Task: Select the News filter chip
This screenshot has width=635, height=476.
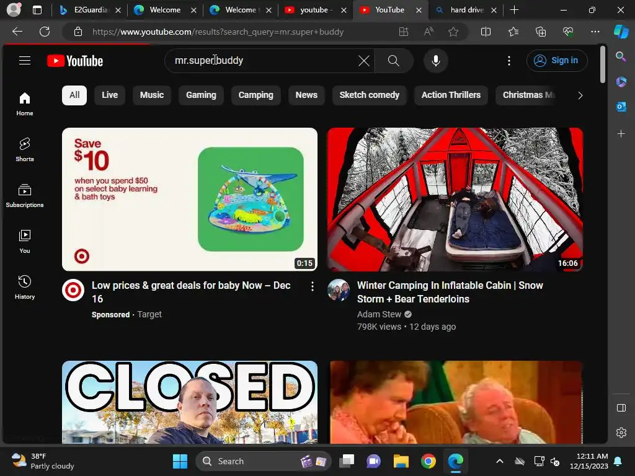Action: 306,95
